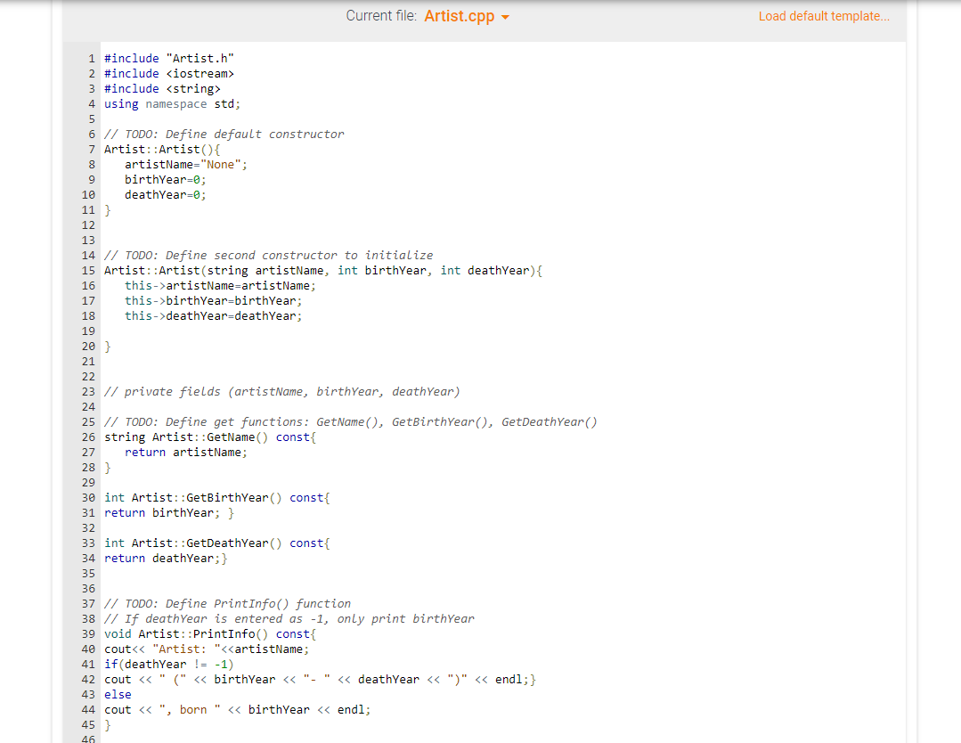
Task: Click the this->birthYear=birthYear; line
Action: tap(214, 301)
